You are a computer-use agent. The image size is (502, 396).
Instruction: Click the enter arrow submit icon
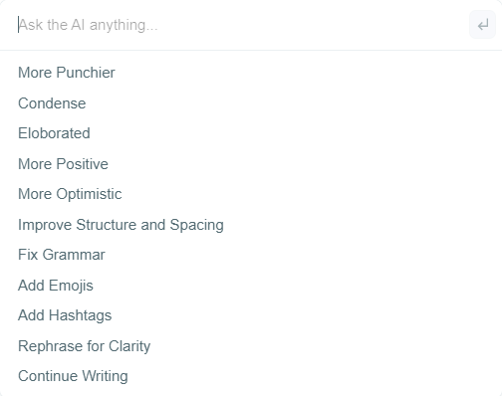coord(482,25)
